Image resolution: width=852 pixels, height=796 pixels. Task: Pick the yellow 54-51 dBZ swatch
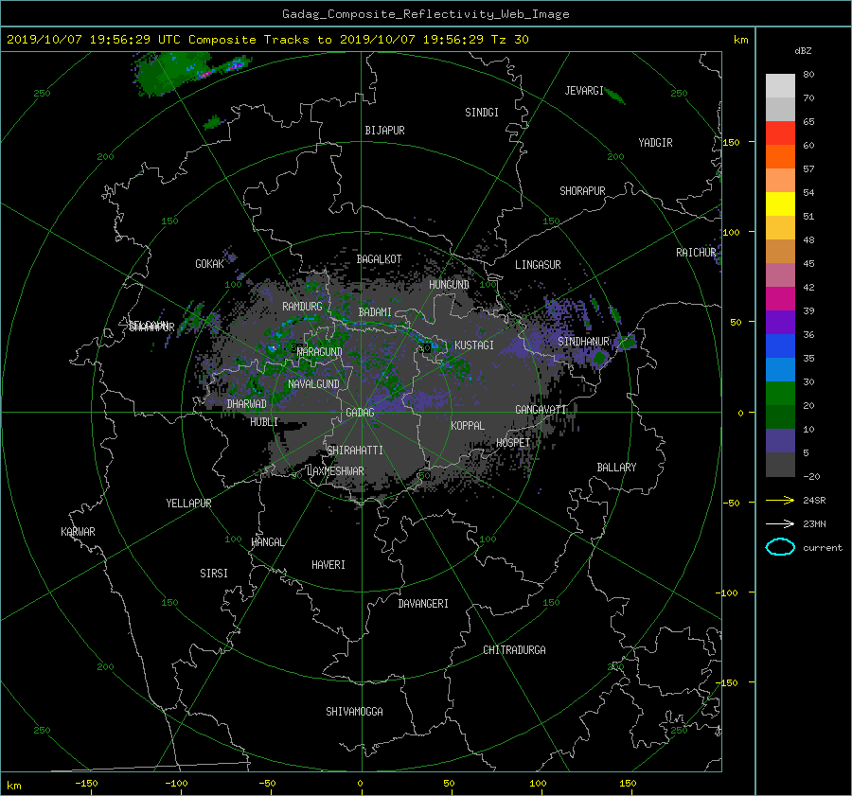click(780, 203)
